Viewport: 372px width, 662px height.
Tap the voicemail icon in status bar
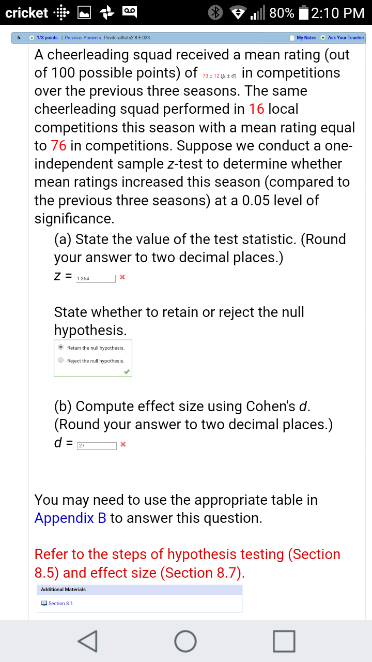pyautogui.click(x=129, y=12)
